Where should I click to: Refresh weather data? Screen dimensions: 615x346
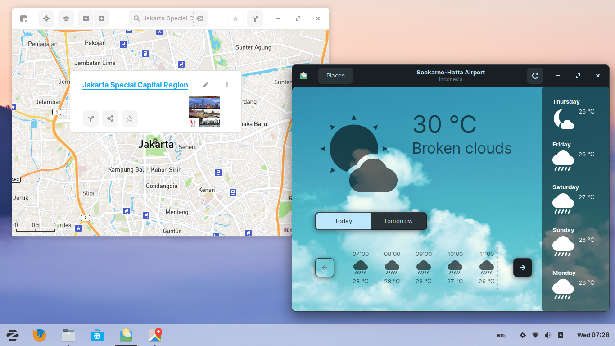[x=535, y=76]
